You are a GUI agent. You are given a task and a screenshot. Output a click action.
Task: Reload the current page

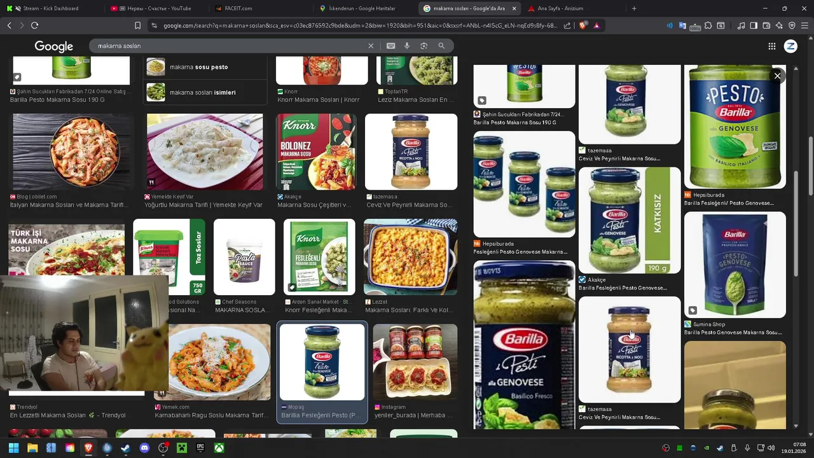(x=34, y=25)
